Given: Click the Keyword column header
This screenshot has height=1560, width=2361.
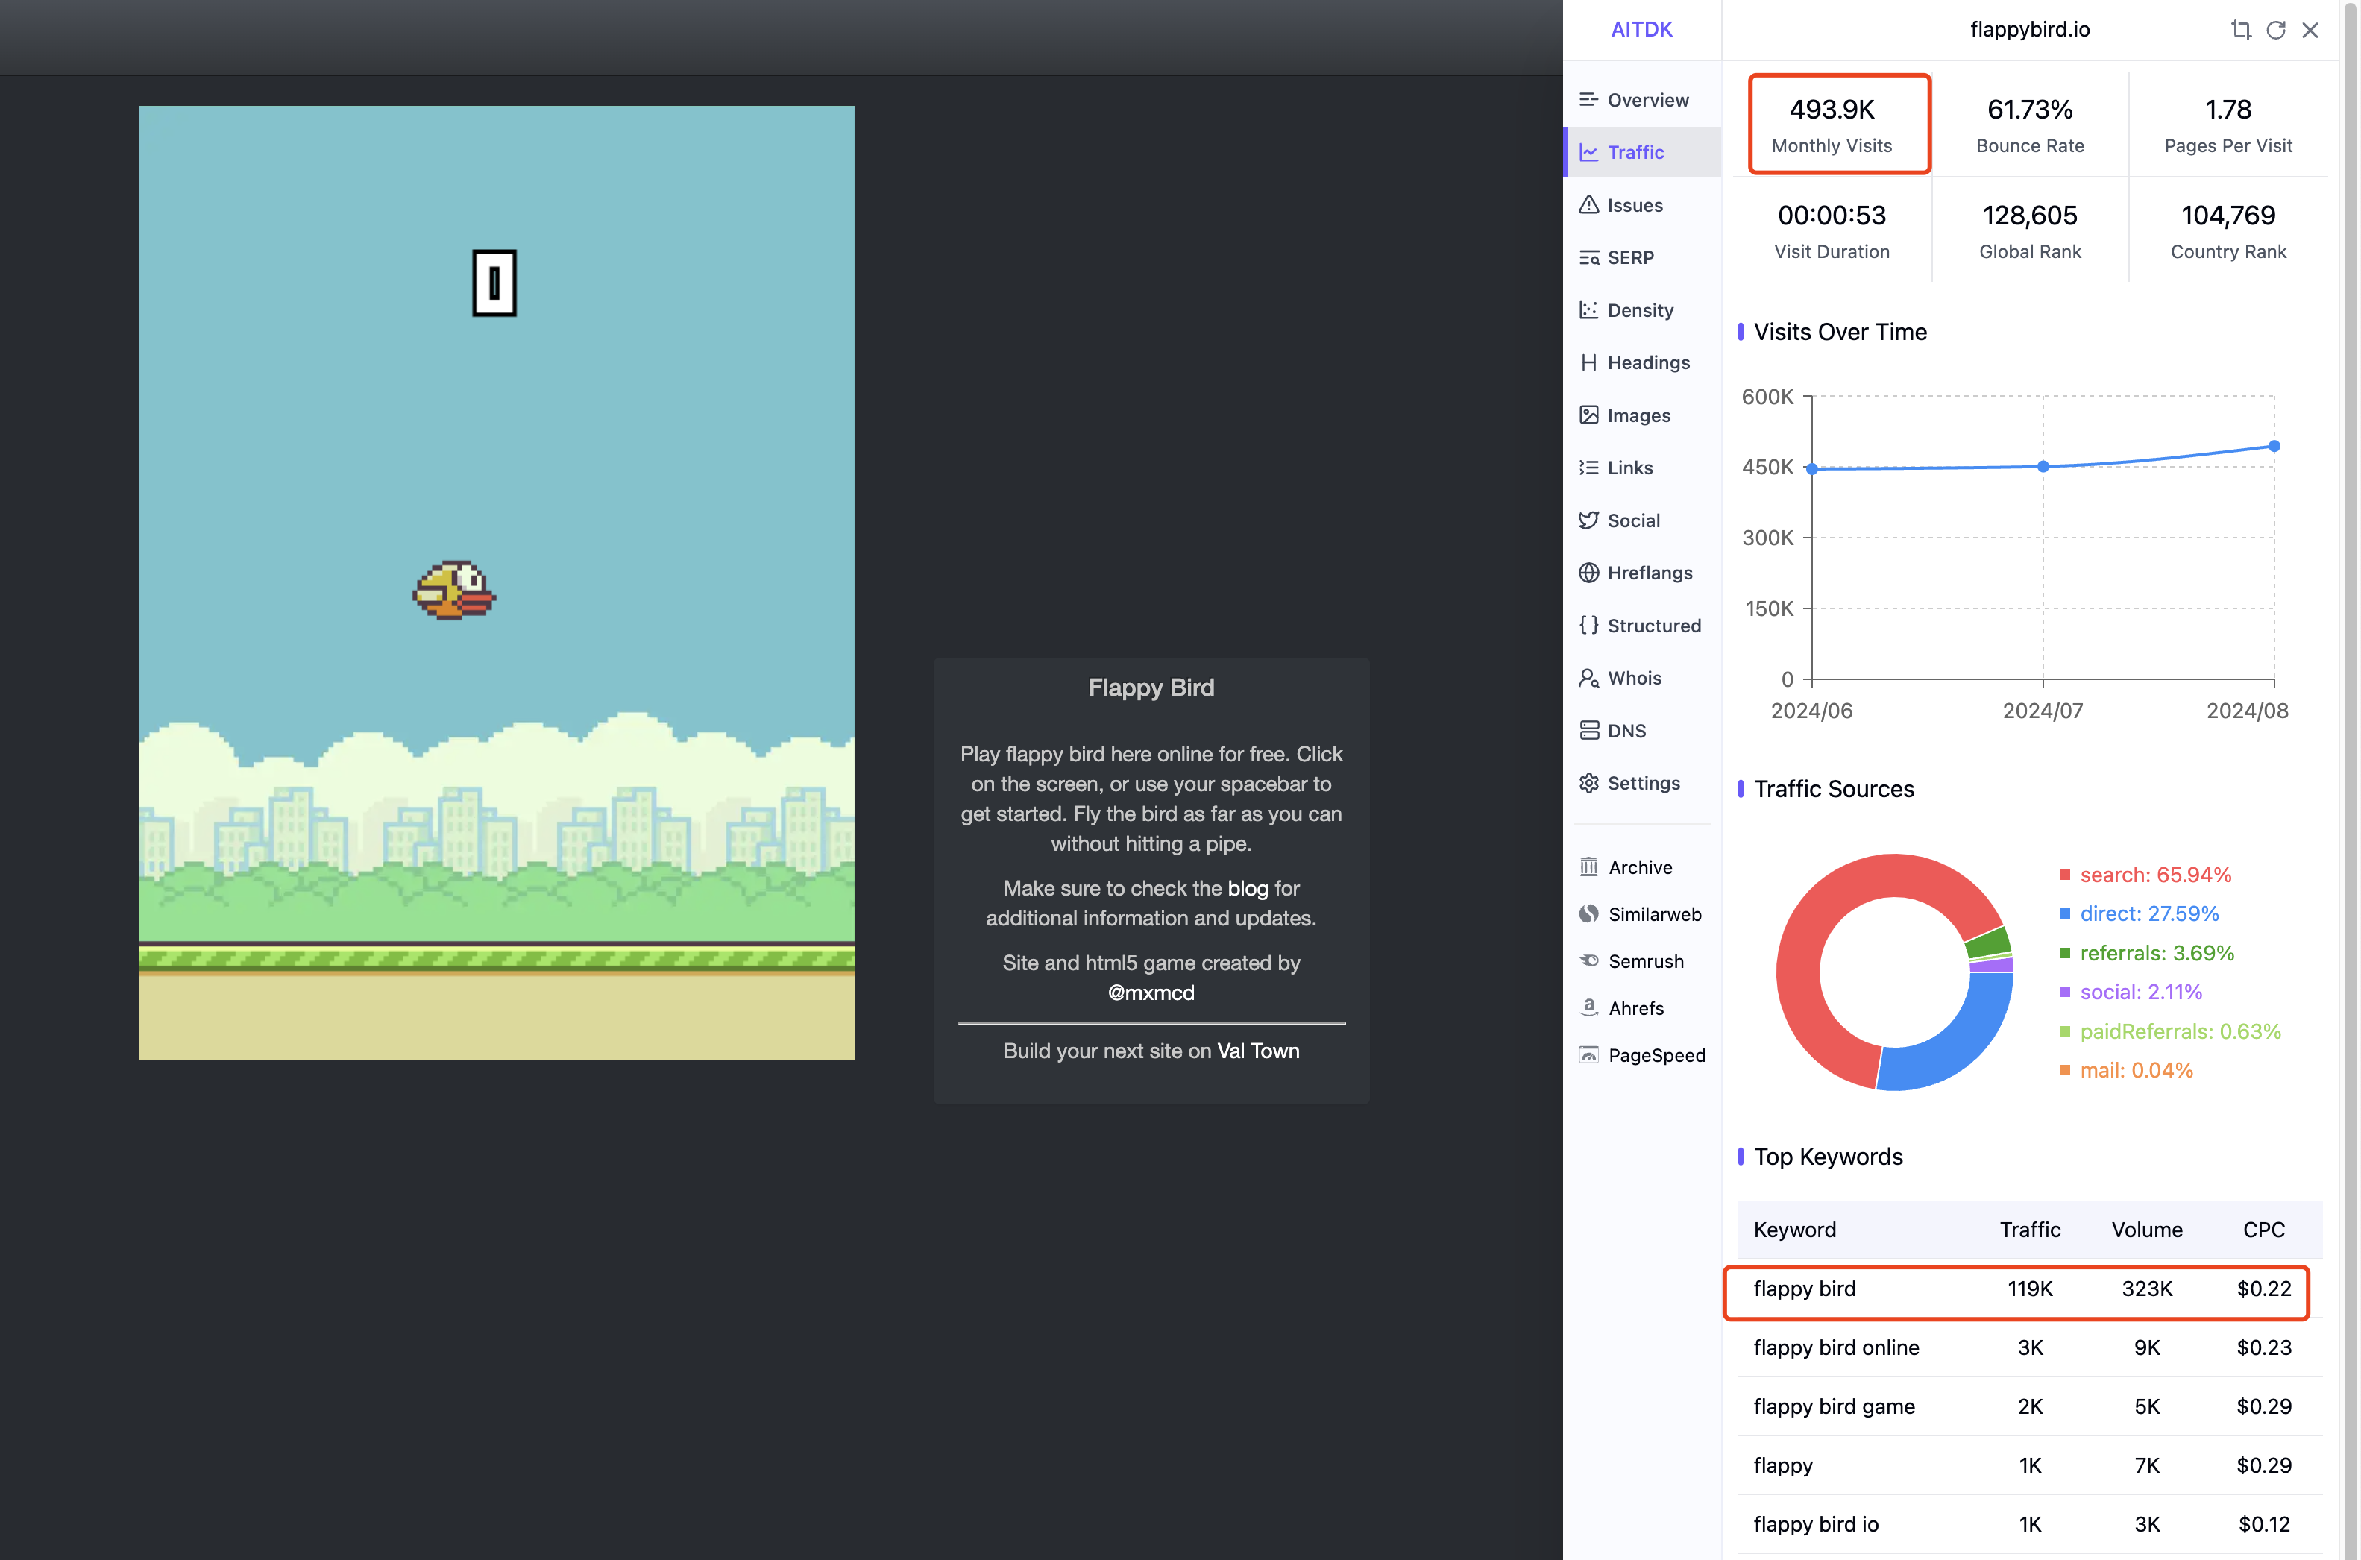Looking at the screenshot, I should tap(1795, 1230).
